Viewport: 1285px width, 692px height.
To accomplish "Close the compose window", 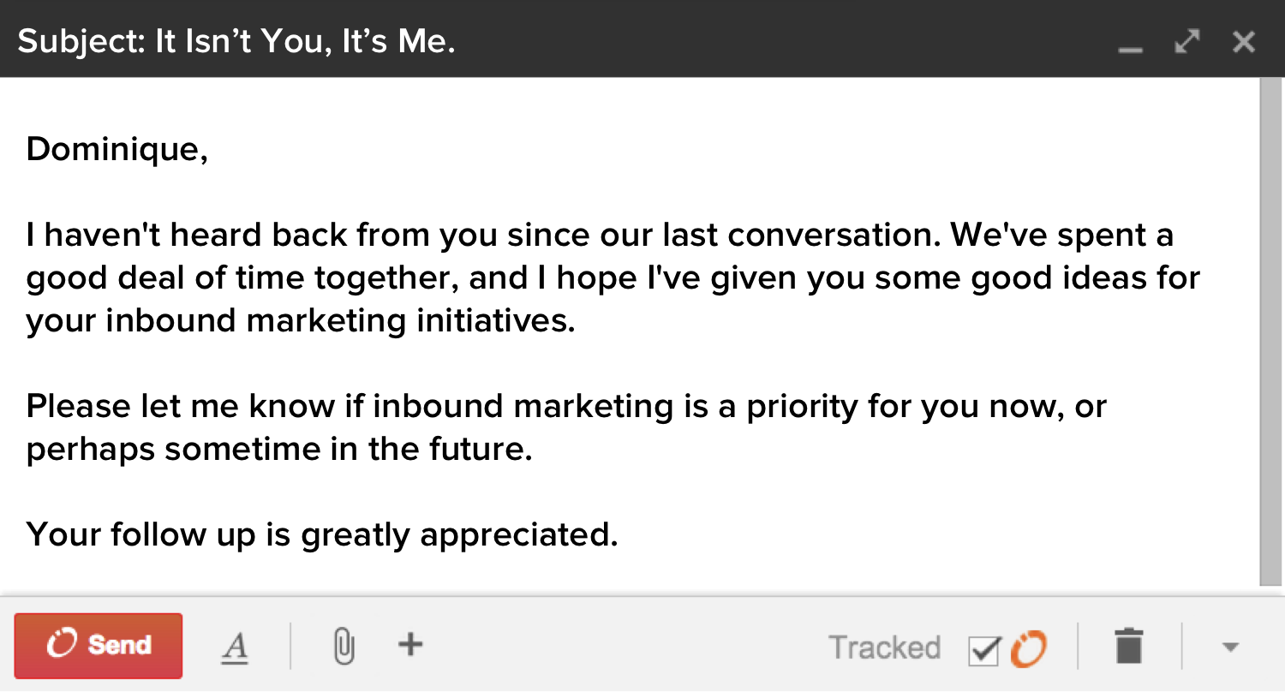I will click(1243, 41).
